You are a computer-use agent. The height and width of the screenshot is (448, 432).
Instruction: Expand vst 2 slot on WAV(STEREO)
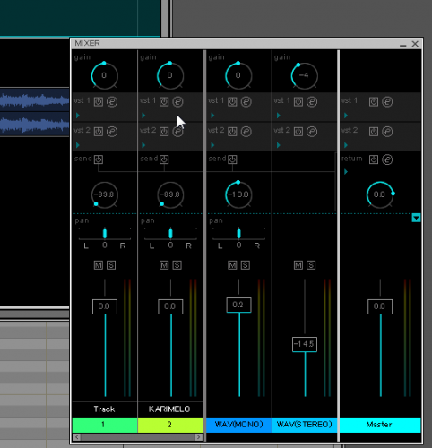(x=278, y=145)
